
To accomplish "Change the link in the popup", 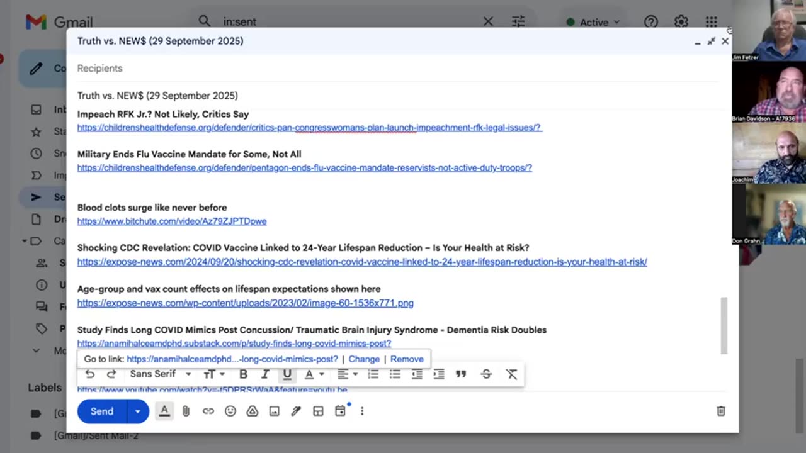I will pos(364,359).
